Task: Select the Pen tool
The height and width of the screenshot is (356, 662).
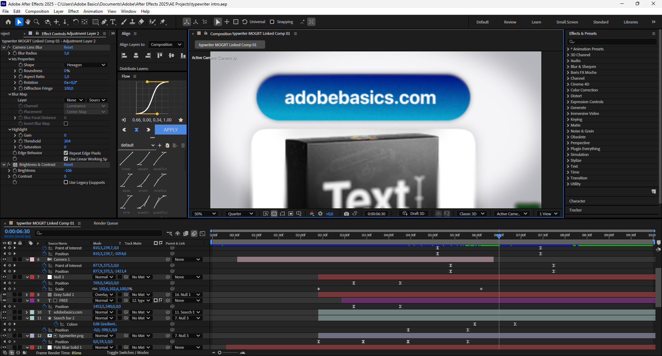Action: (104, 22)
